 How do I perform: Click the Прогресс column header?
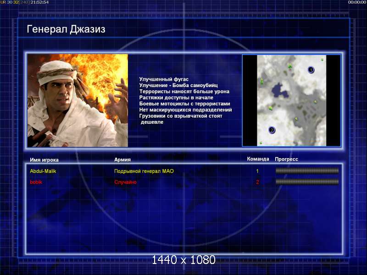(286, 159)
